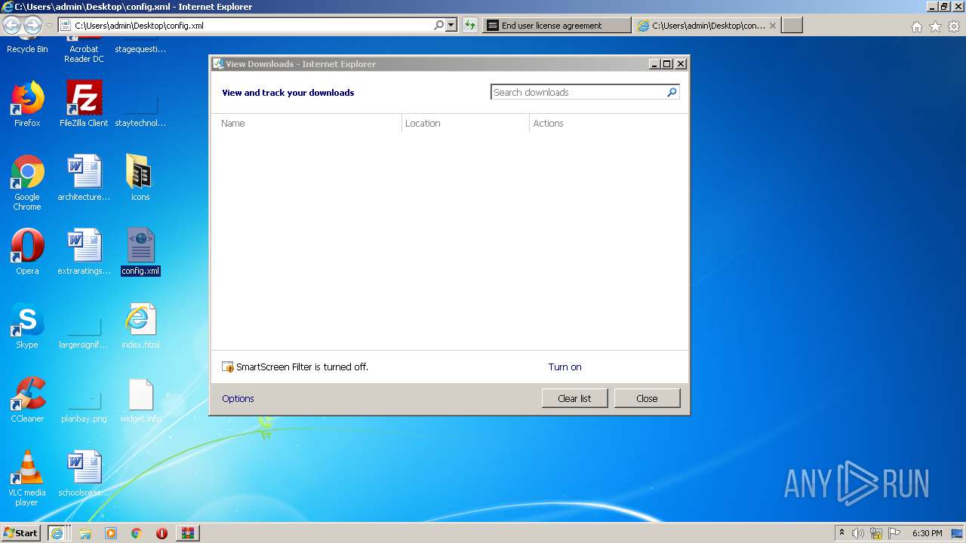Select config.xml file on desktop
The width and height of the screenshot is (966, 543).
pyautogui.click(x=140, y=252)
